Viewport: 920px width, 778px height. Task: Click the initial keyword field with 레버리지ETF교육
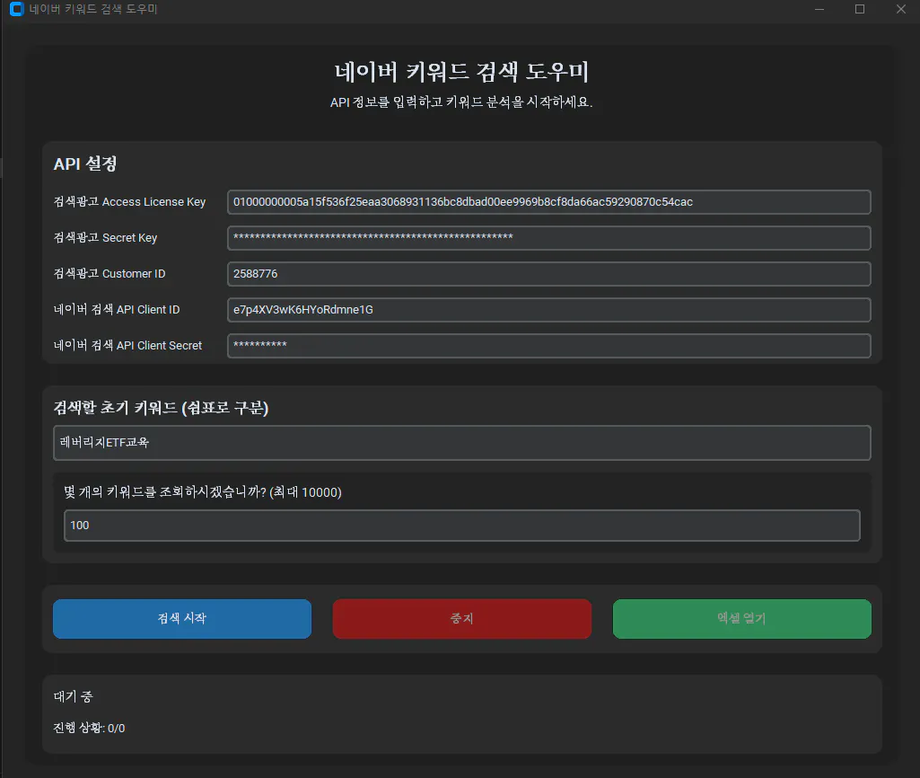[461, 443]
